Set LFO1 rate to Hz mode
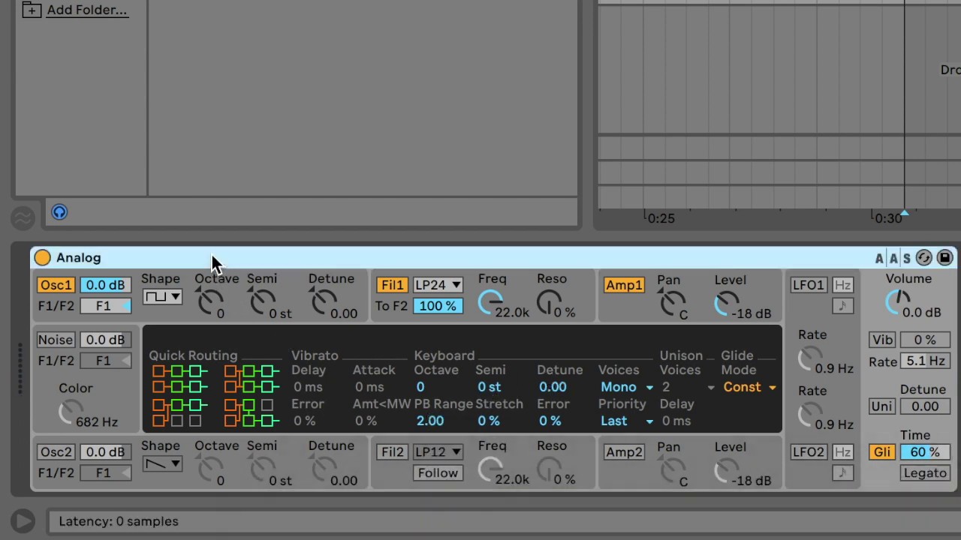The height and width of the screenshot is (540, 961). pos(842,285)
